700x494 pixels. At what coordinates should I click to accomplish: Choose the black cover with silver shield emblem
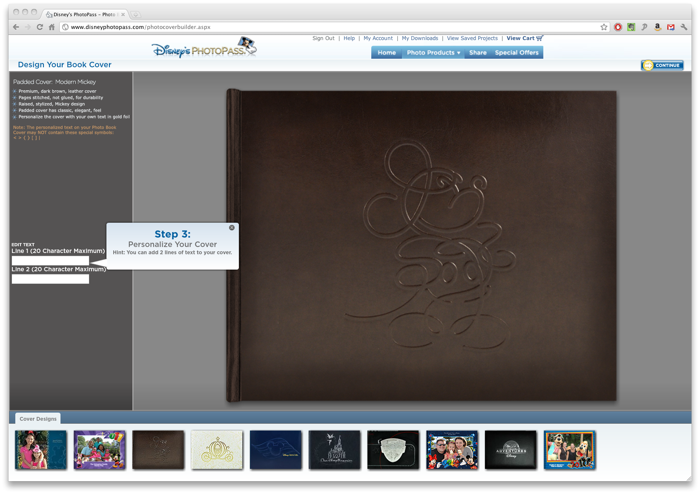click(393, 450)
